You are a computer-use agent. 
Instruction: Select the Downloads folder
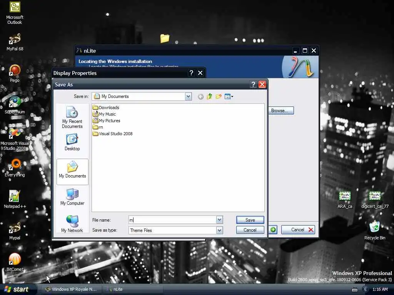point(106,108)
